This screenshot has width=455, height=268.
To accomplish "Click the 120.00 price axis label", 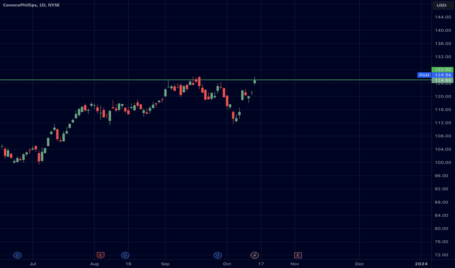I will 443,96.
